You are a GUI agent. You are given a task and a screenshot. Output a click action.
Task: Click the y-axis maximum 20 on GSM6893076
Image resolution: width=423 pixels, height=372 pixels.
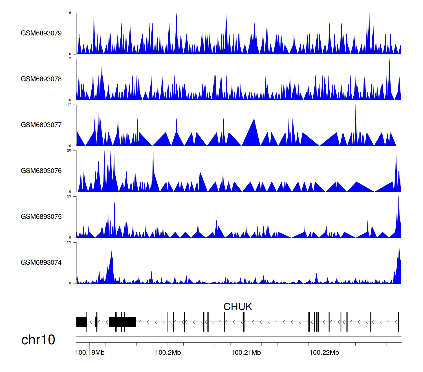pos(69,150)
